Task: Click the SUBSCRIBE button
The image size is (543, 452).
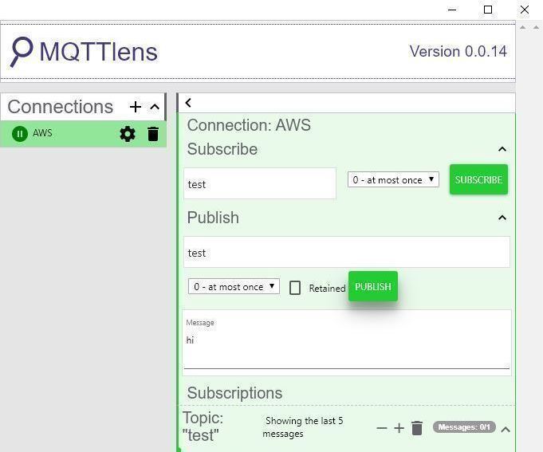Action: click(x=478, y=179)
